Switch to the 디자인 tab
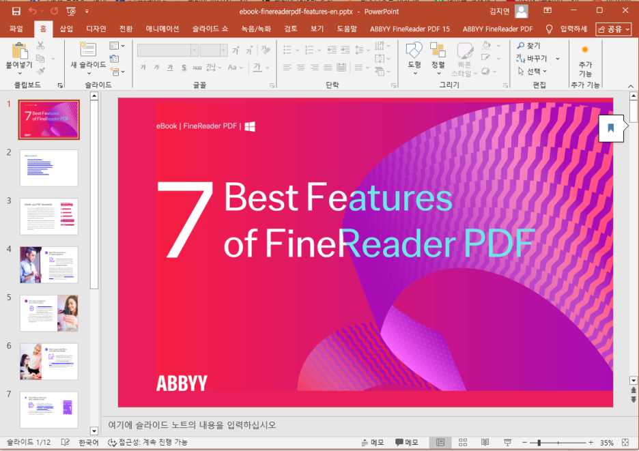639x451 pixels. (x=96, y=29)
